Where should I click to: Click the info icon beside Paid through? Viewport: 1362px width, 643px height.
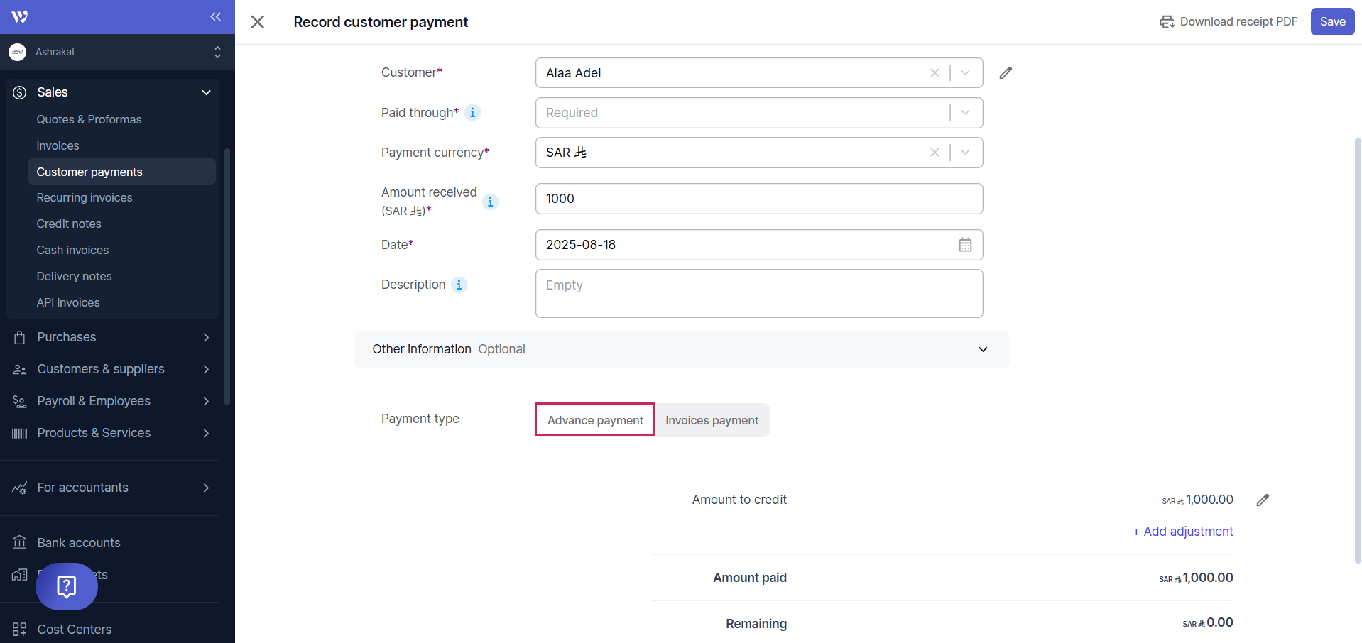pos(472,113)
